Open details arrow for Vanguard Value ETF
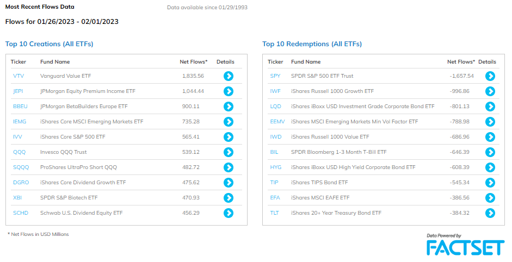The width and height of the screenshot is (512, 262). tap(229, 76)
